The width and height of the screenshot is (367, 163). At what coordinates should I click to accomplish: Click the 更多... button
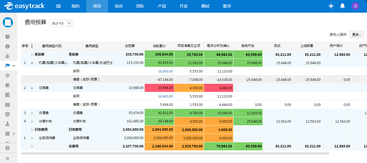tap(356, 34)
